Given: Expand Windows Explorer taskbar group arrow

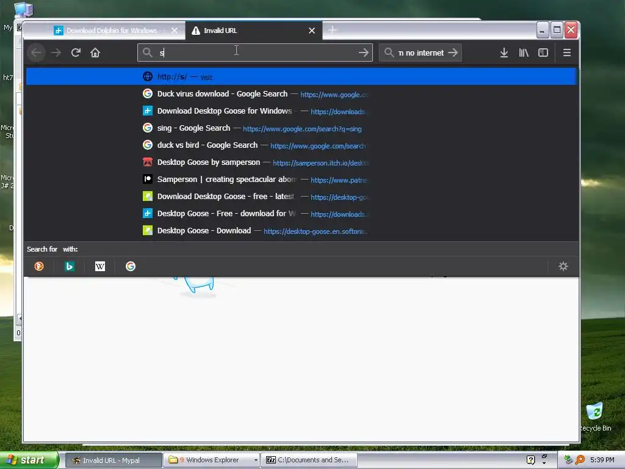Looking at the screenshot, I should [256, 460].
